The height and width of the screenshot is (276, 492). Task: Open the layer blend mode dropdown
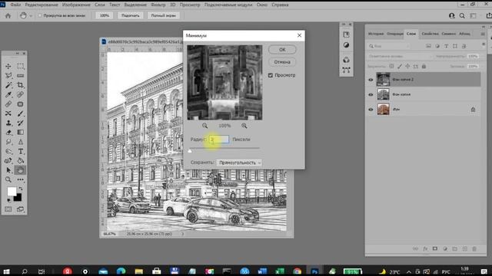[x=400, y=56]
